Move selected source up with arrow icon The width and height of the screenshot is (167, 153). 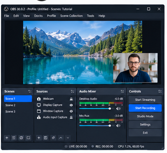(61, 138)
